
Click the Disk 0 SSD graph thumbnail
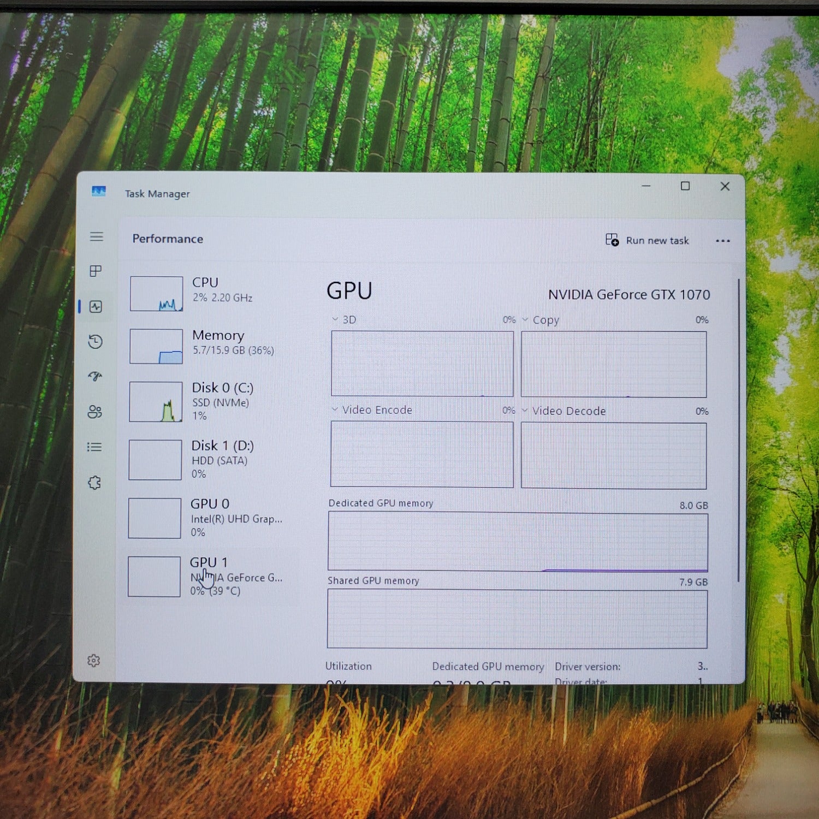[x=156, y=402]
